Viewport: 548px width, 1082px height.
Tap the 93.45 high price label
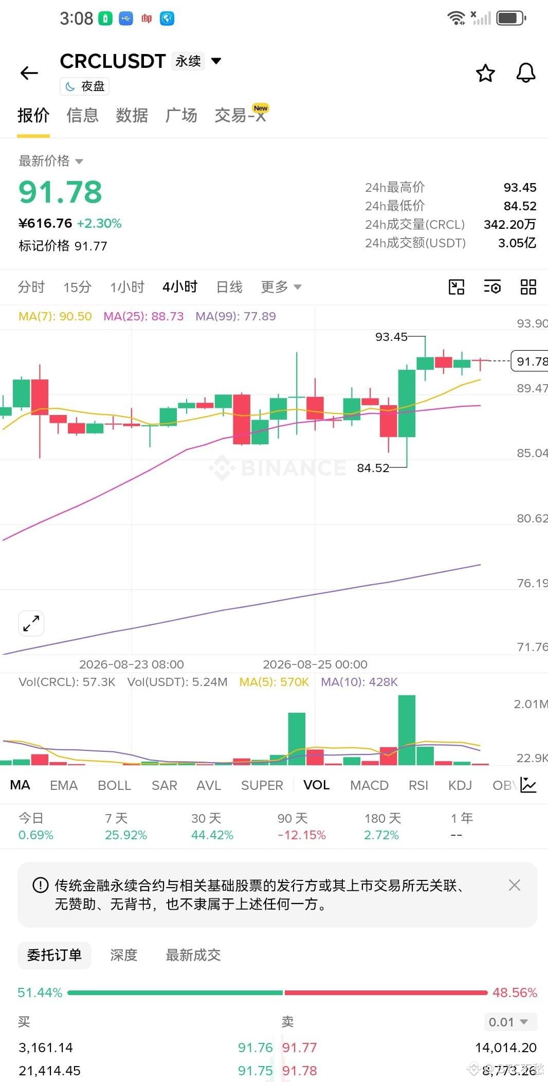[x=391, y=337]
